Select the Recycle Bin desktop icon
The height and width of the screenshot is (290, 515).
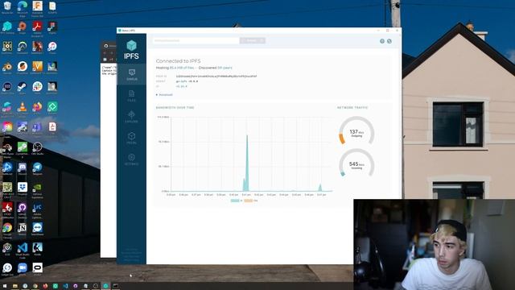7,7
